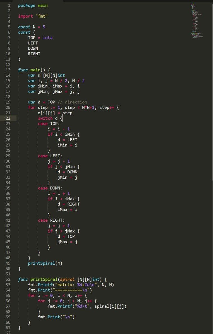Click 'var i, j = N / 2, N / 2' line
Viewport: 213px width, 334px height.
(x=56, y=81)
